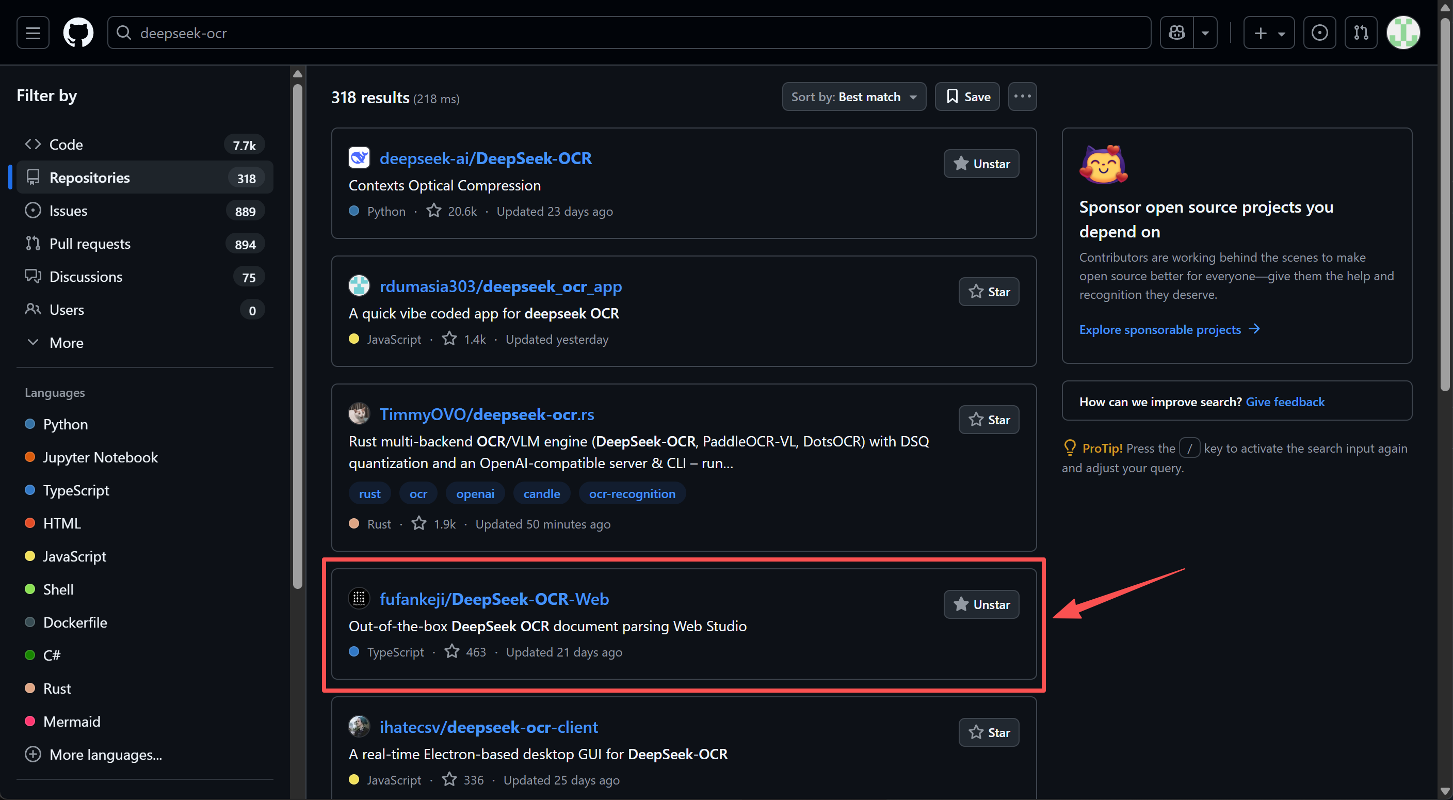Open the create new plus menu
Viewport: 1453px width, 800px height.
click(1269, 33)
